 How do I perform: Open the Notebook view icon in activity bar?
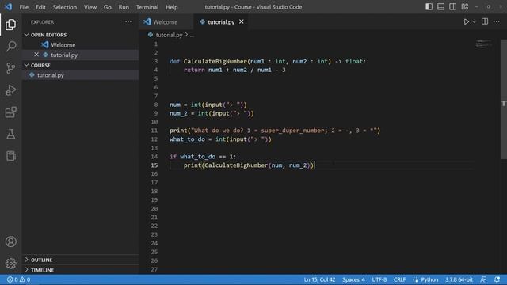tap(10, 156)
